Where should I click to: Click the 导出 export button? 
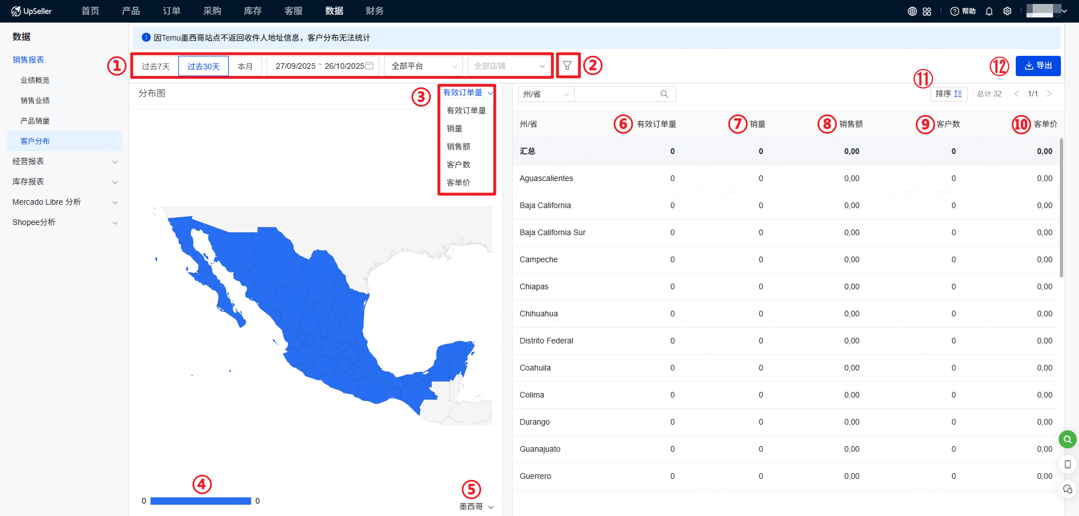1038,66
